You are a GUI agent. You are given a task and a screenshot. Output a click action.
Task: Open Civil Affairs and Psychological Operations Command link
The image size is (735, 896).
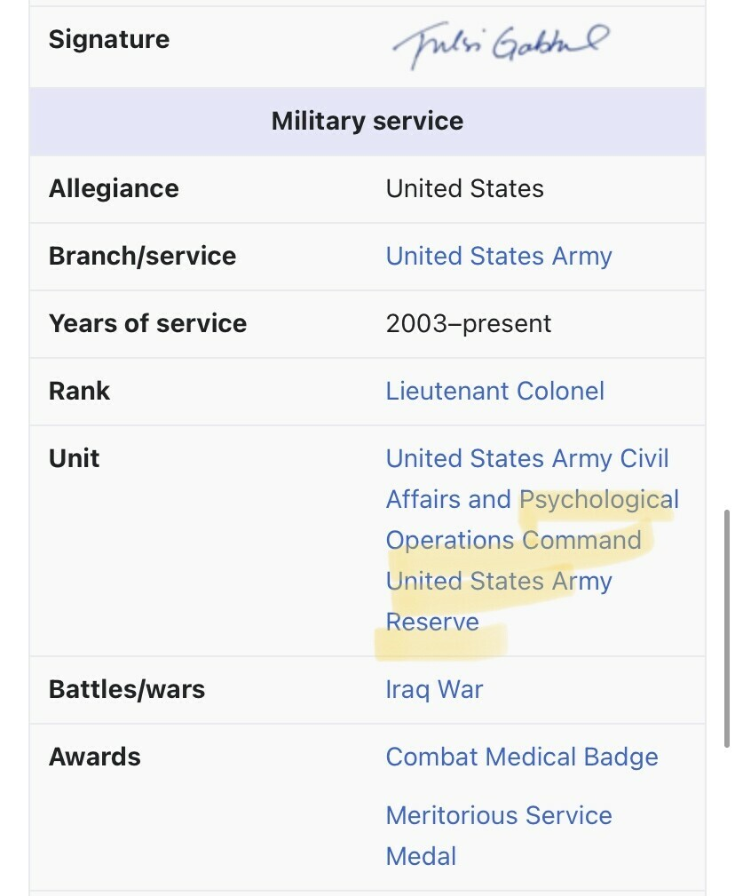[x=527, y=499]
